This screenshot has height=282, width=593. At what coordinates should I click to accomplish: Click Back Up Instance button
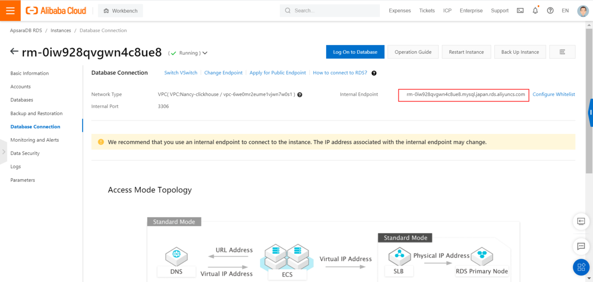tap(520, 52)
